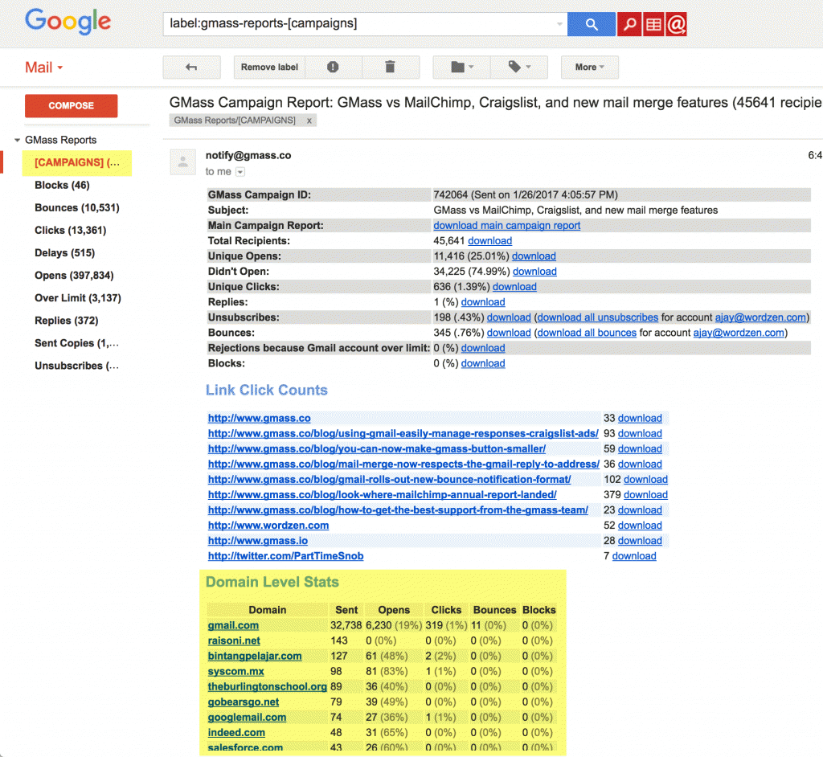Expand the More actions dropdown

(x=589, y=68)
